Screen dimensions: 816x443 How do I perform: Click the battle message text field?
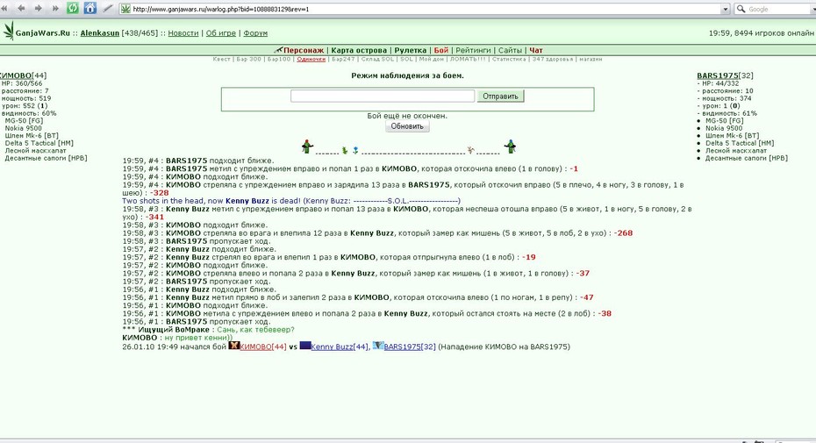(383, 96)
